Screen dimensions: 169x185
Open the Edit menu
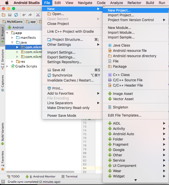tap(58, 3)
